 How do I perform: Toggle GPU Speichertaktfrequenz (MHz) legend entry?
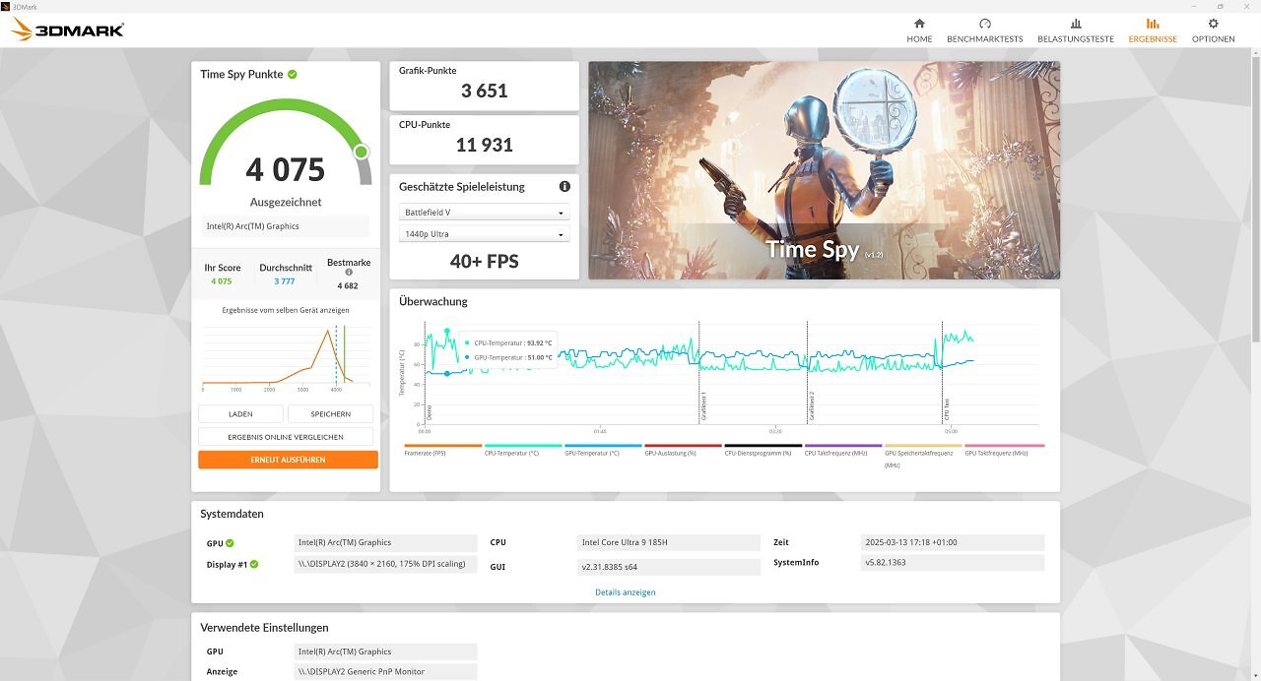(x=923, y=455)
